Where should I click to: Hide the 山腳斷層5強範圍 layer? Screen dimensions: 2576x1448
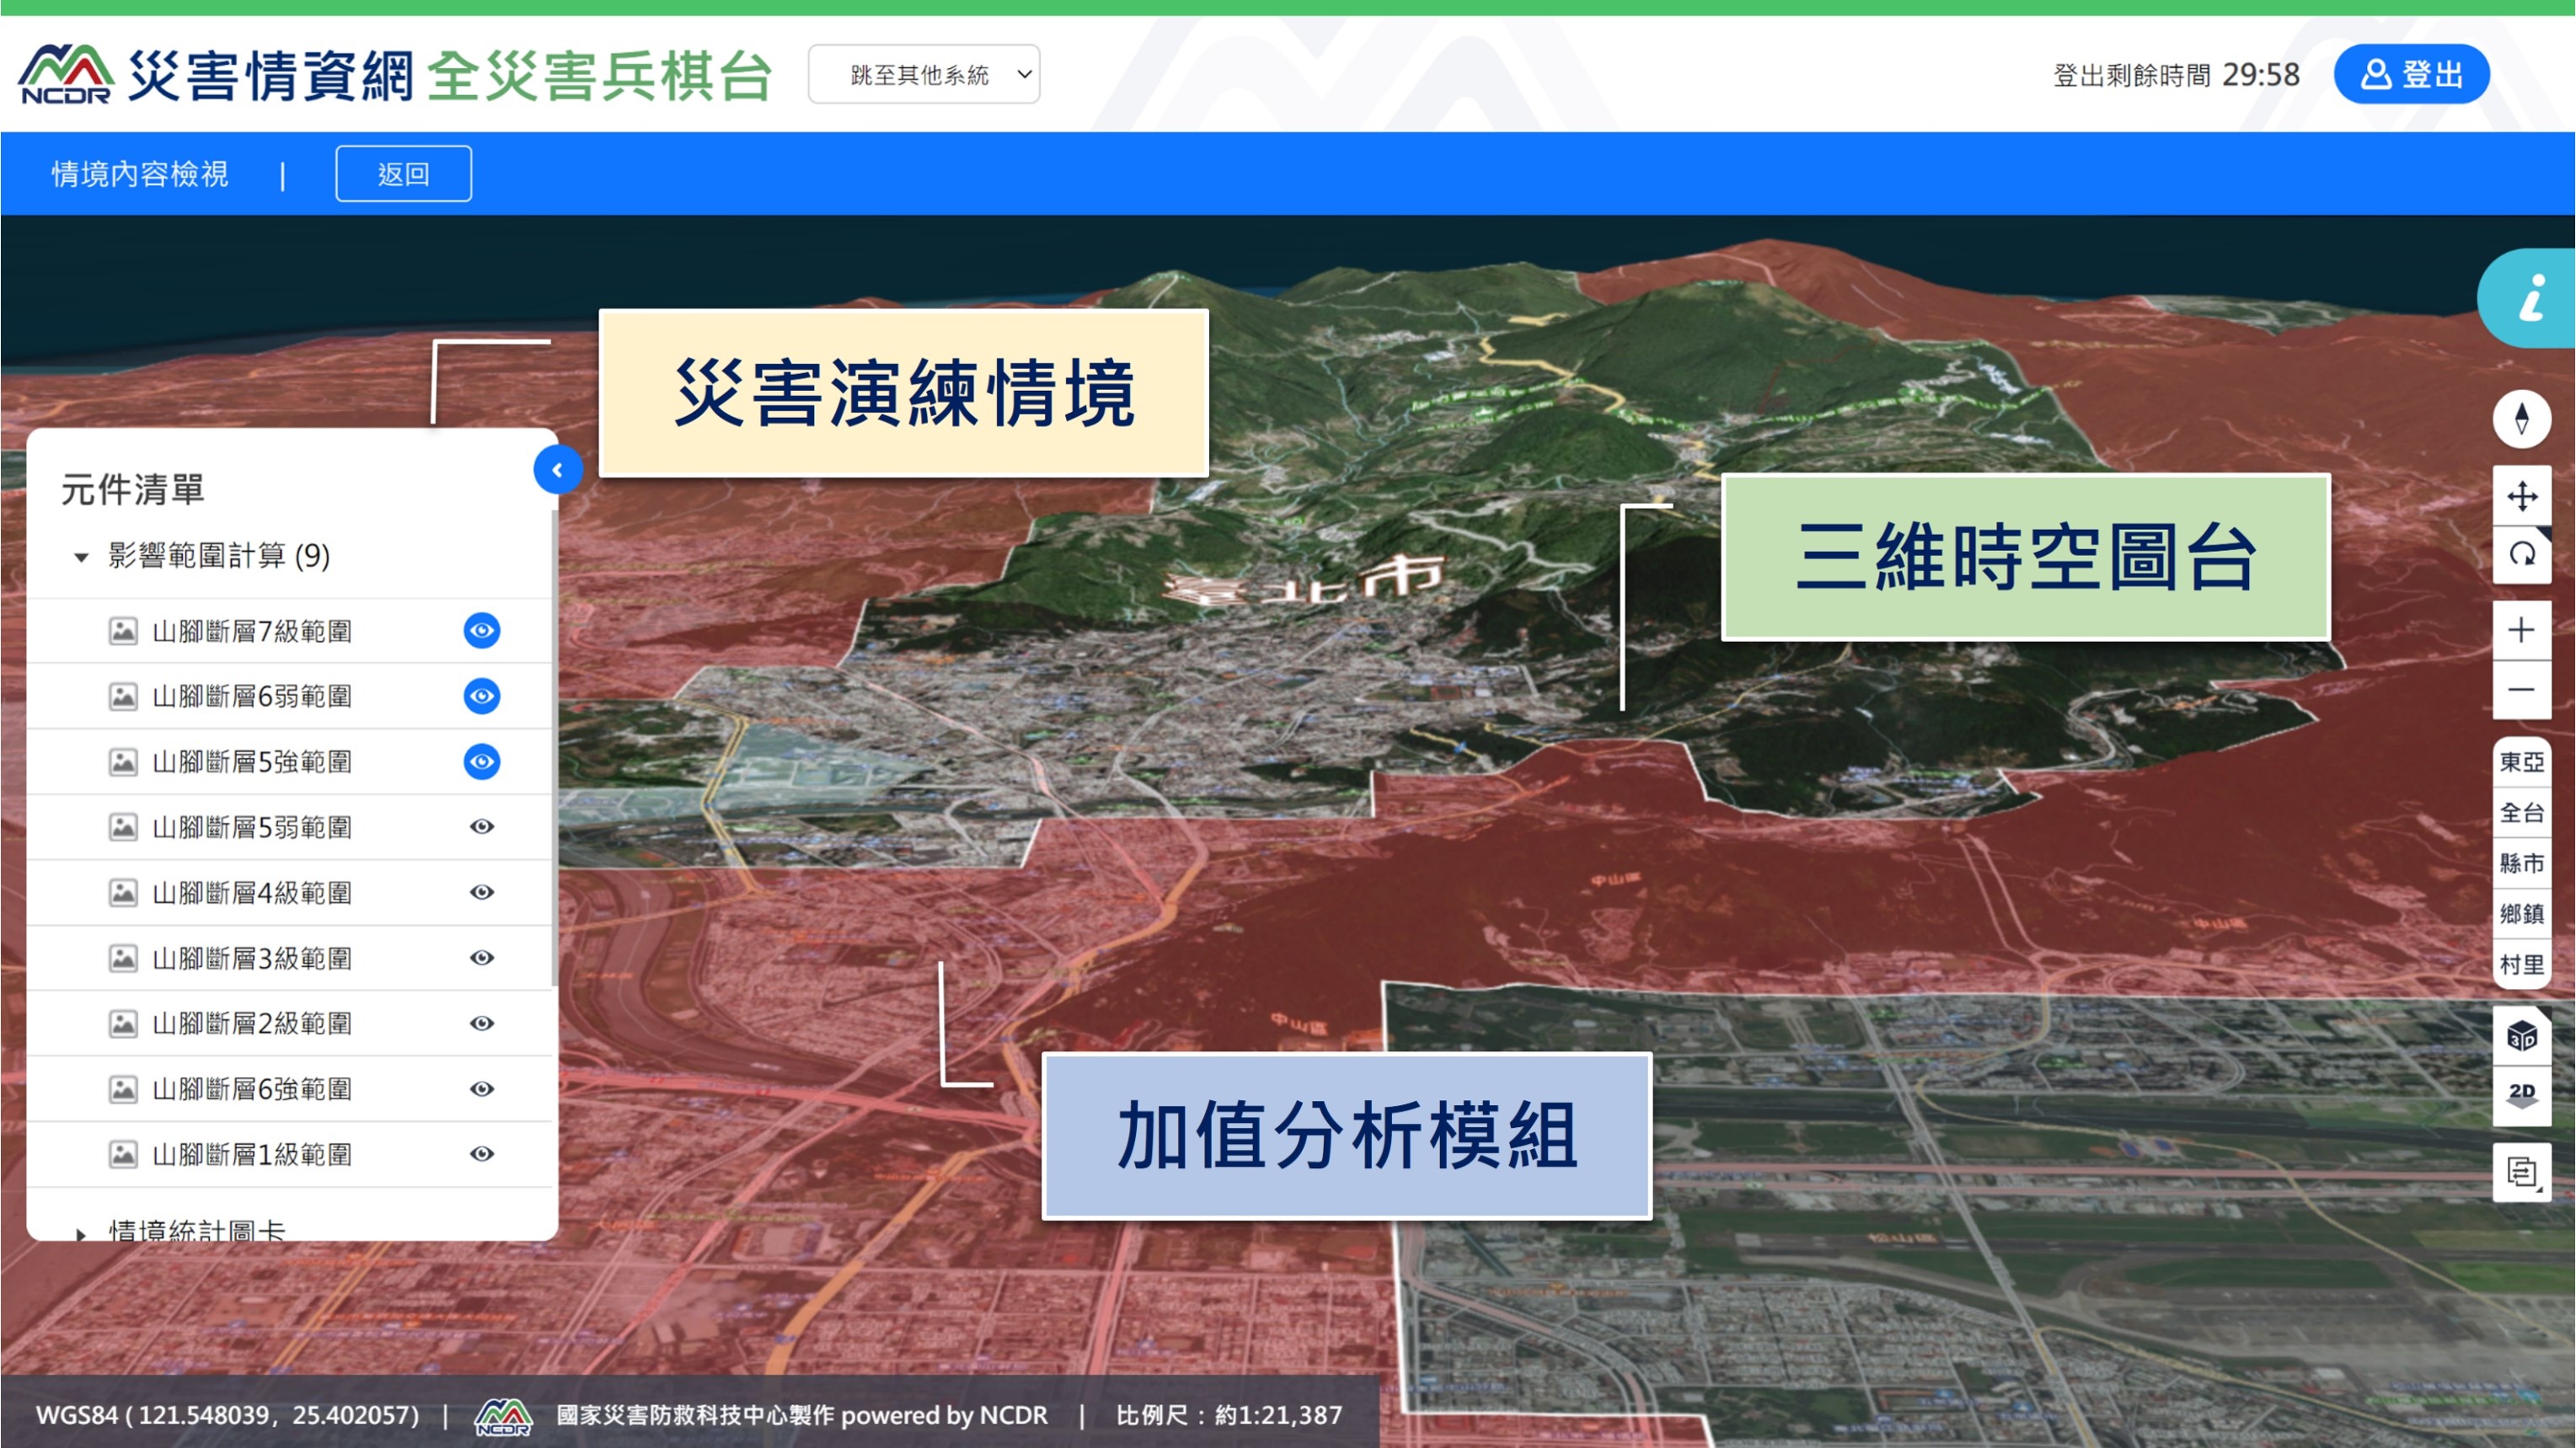click(482, 761)
